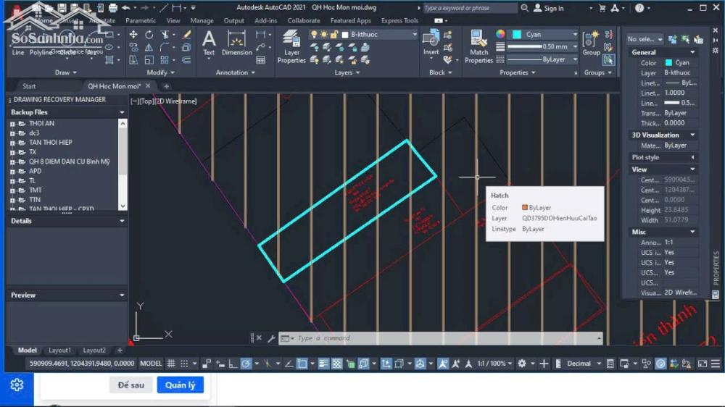Toggle the MODEL space button in status bar

tap(151, 364)
